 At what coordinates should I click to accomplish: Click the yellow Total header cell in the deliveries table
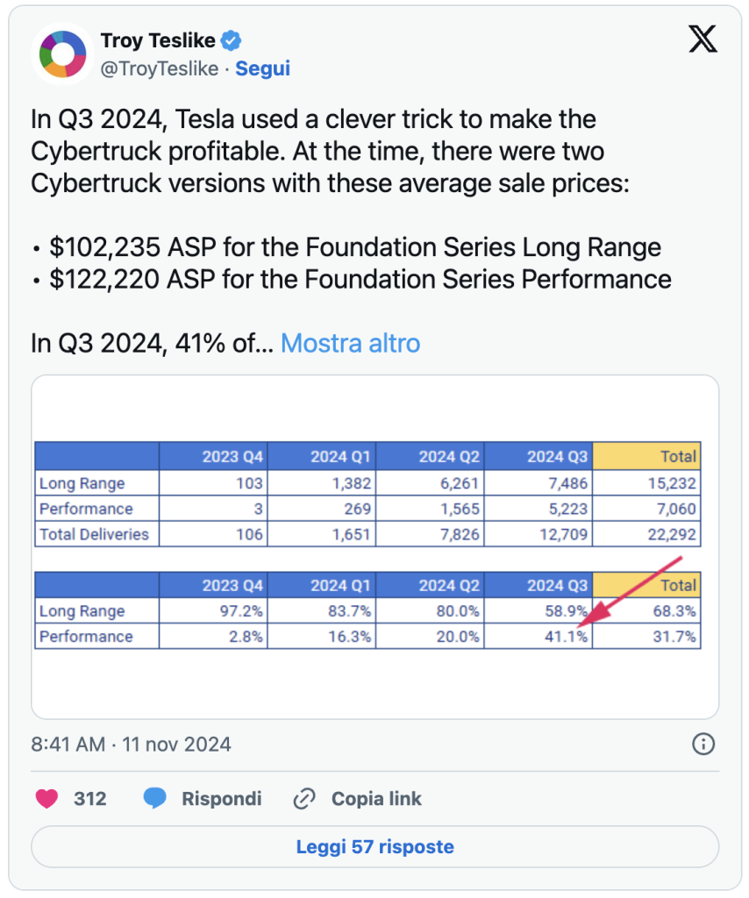tap(646, 456)
